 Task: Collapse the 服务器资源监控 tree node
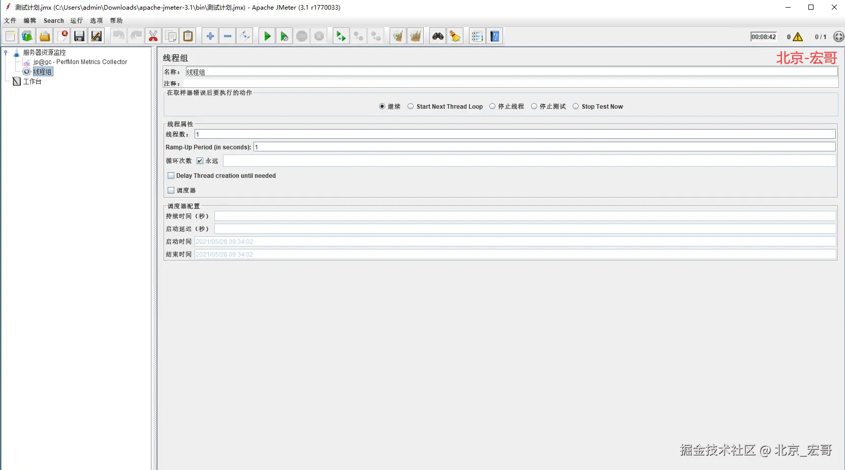(x=6, y=52)
